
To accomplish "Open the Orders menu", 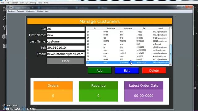I will (x=40, y=11).
